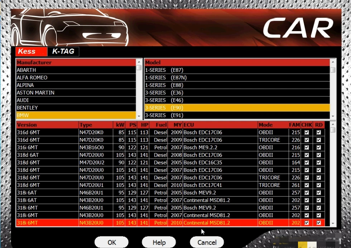
Task: Click the Version table scrollbar thumb
Action: click(x=333, y=130)
